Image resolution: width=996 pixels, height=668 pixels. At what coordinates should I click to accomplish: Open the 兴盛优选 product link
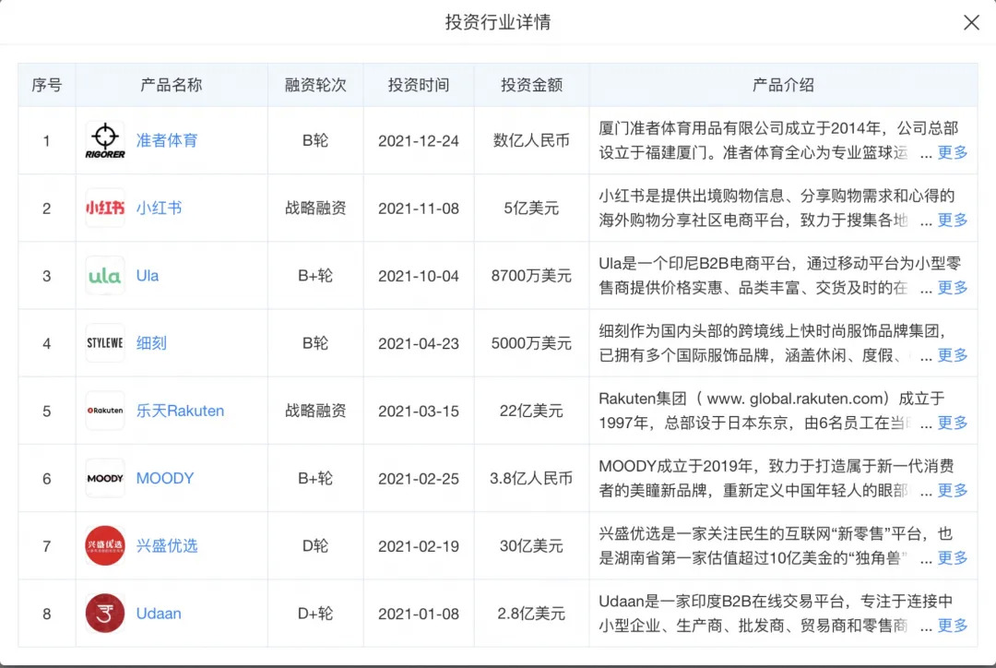tap(167, 545)
